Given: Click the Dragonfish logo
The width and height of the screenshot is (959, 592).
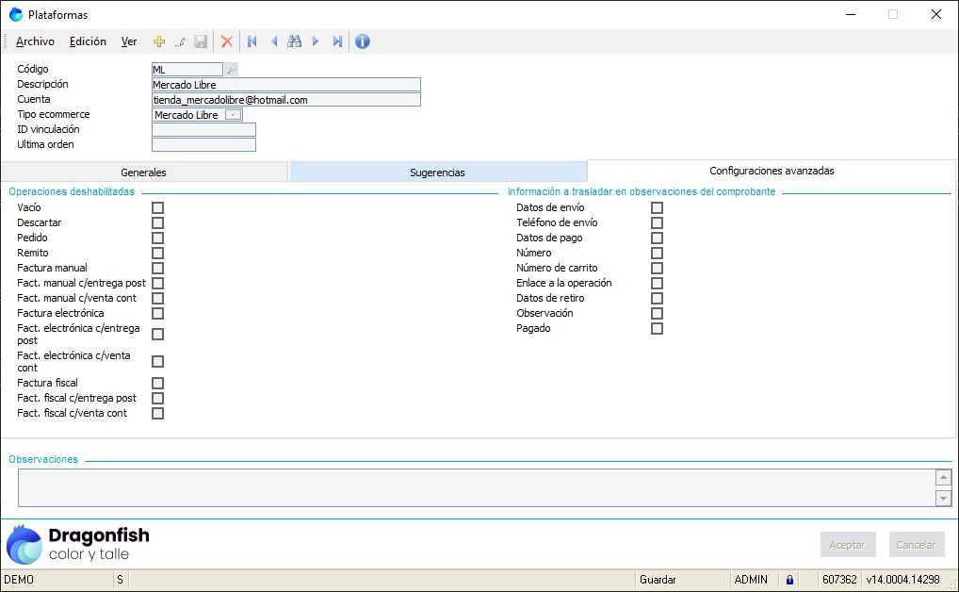Looking at the screenshot, I should [x=77, y=544].
